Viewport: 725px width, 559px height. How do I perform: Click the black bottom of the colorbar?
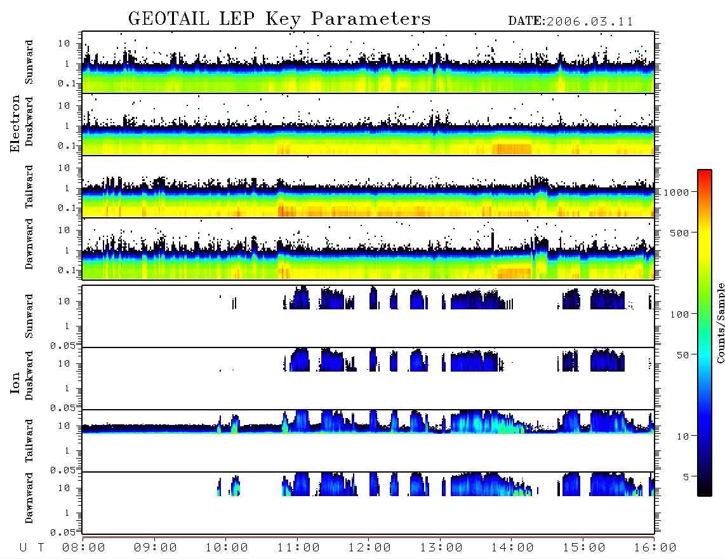pos(705,488)
